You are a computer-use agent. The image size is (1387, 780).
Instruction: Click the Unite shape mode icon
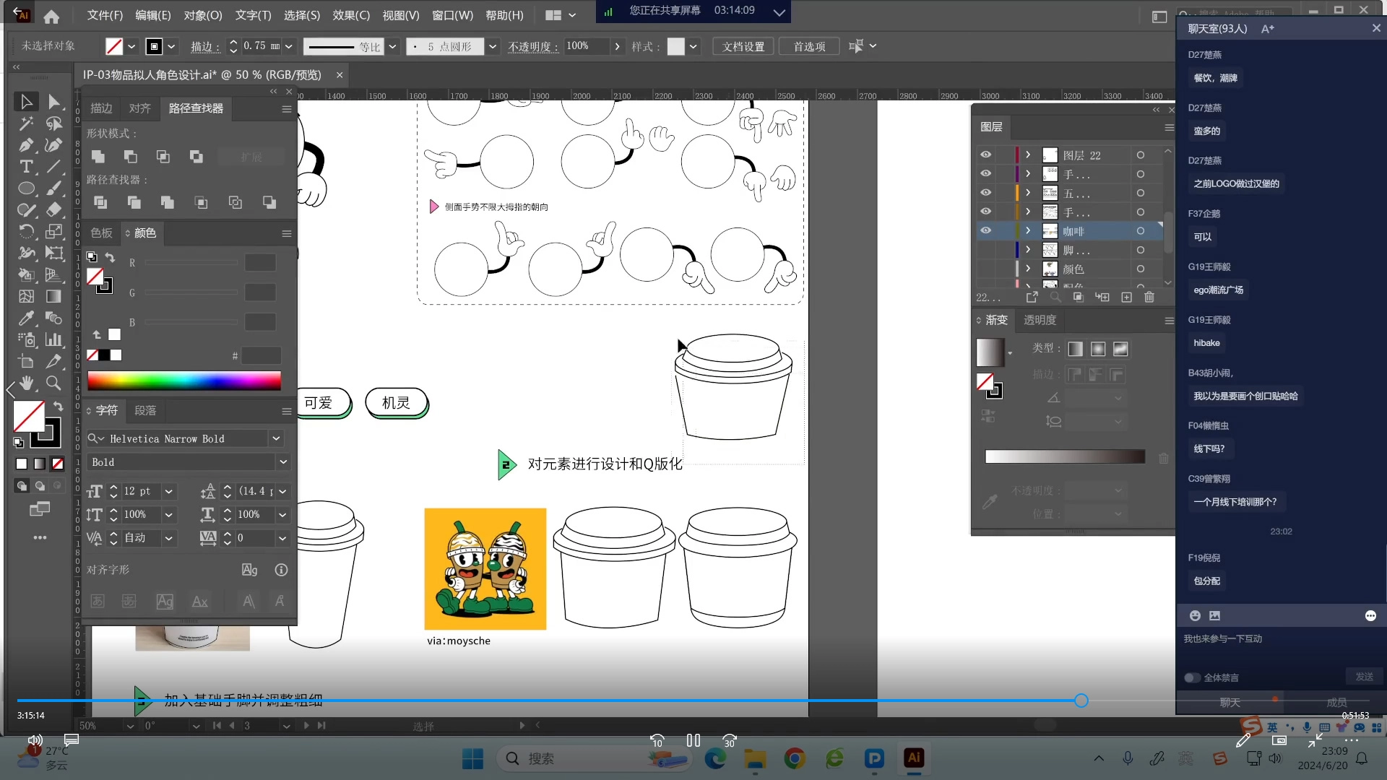[x=98, y=157]
